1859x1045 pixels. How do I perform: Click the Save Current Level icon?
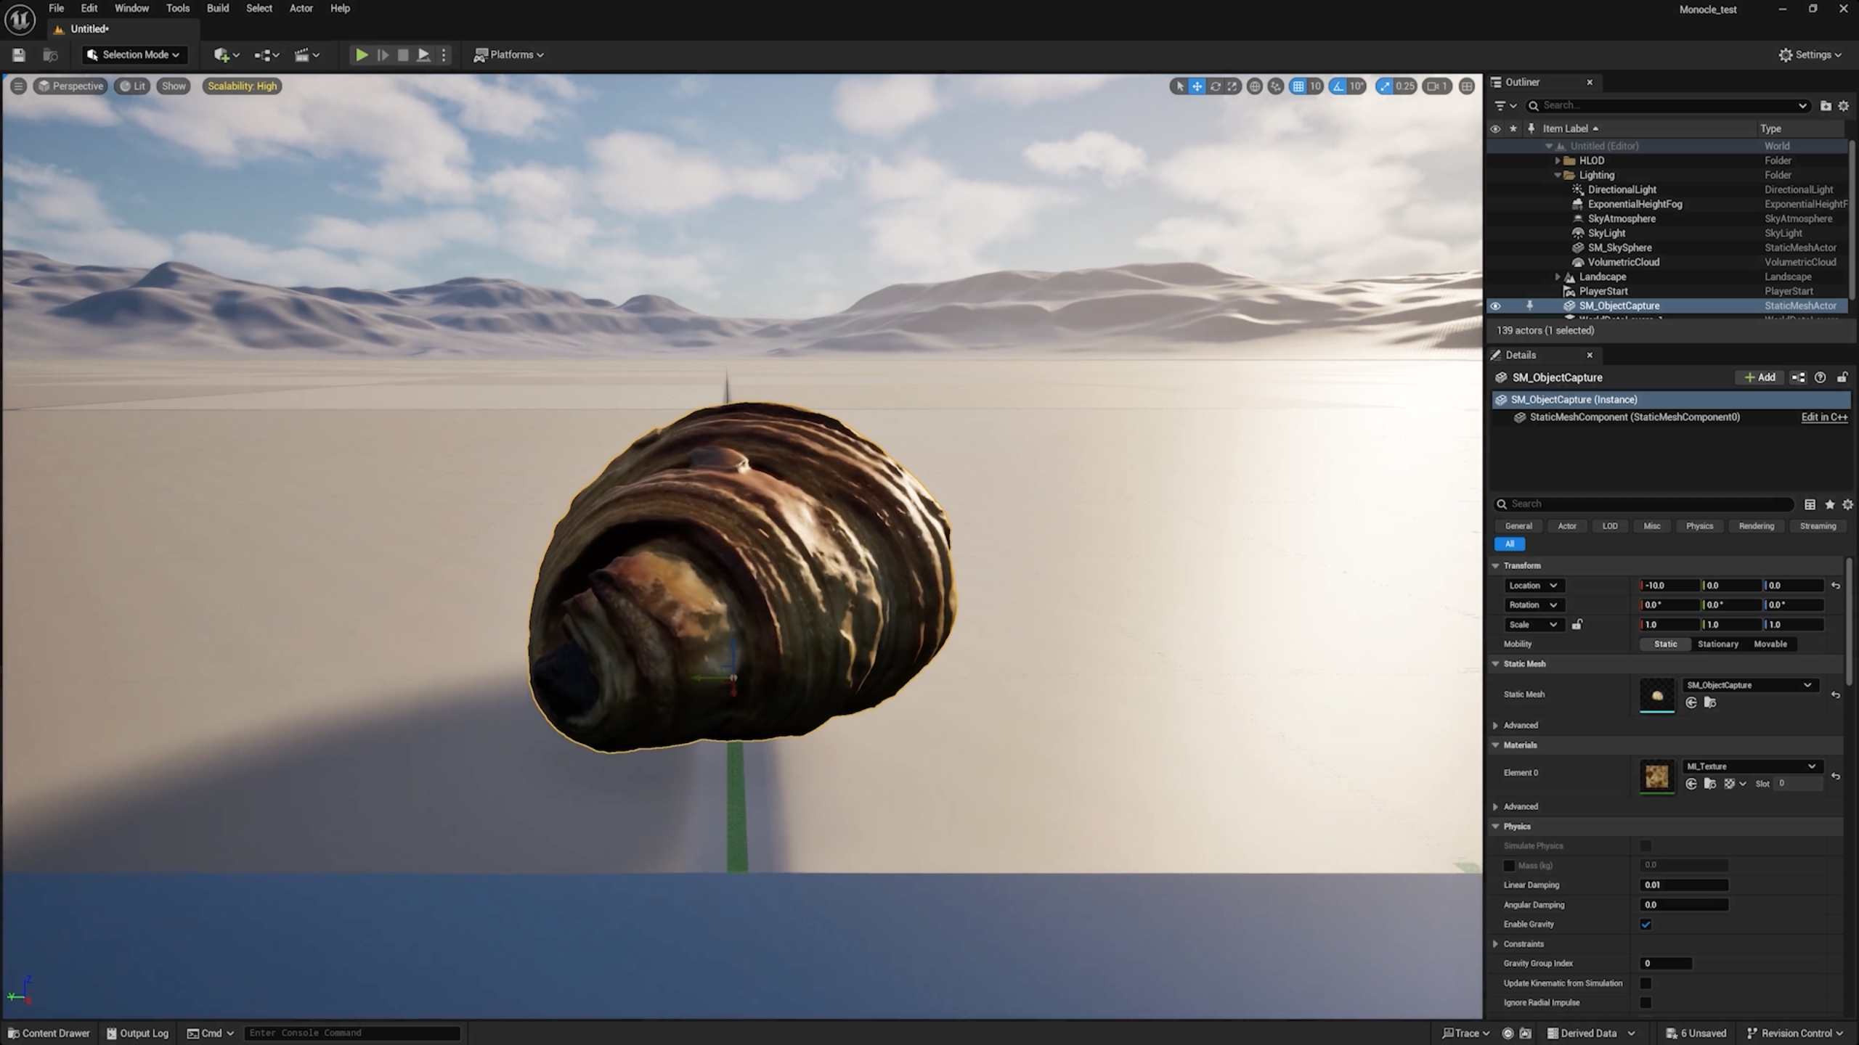(x=18, y=54)
